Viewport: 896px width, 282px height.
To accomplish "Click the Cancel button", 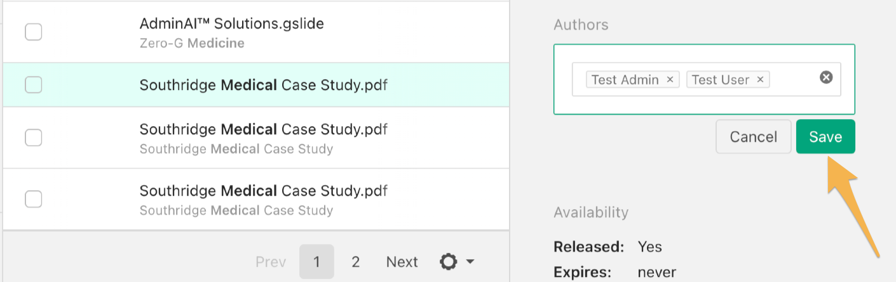I will coord(754,137).
